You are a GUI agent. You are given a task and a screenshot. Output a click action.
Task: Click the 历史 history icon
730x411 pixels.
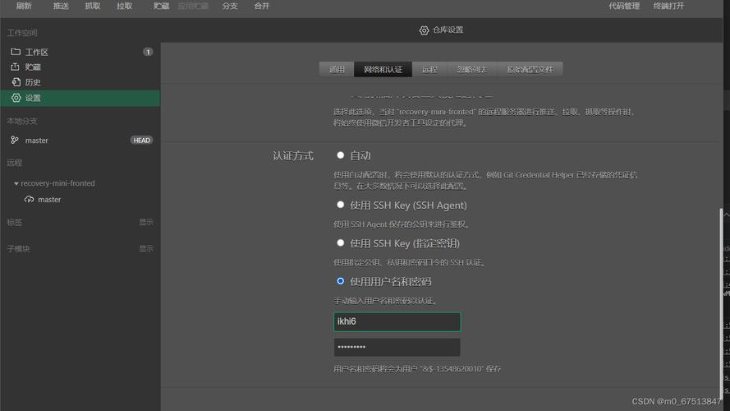16,82
